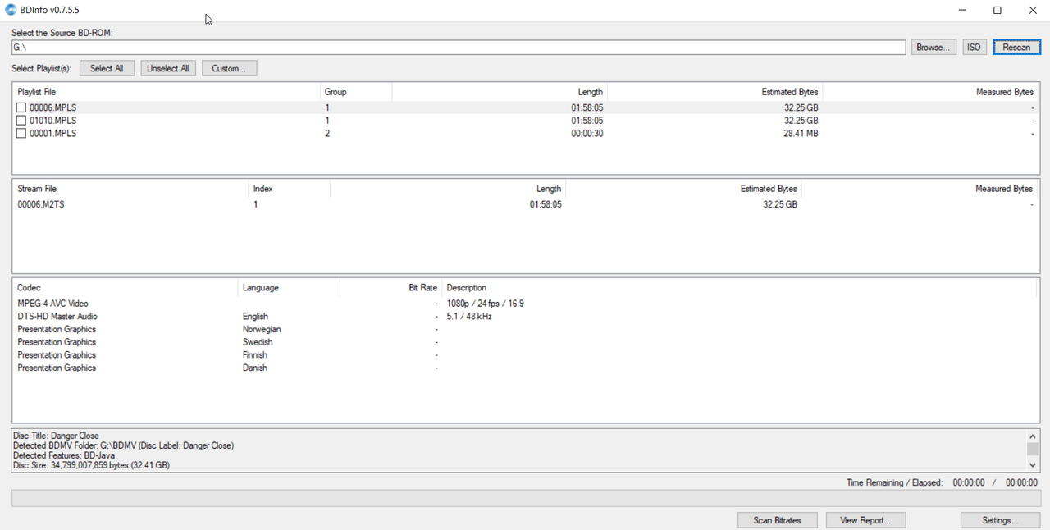Screen dimensions: 1050x530
Task: Open the Custom... playlist dialog
Action: [x=229, y=69]
